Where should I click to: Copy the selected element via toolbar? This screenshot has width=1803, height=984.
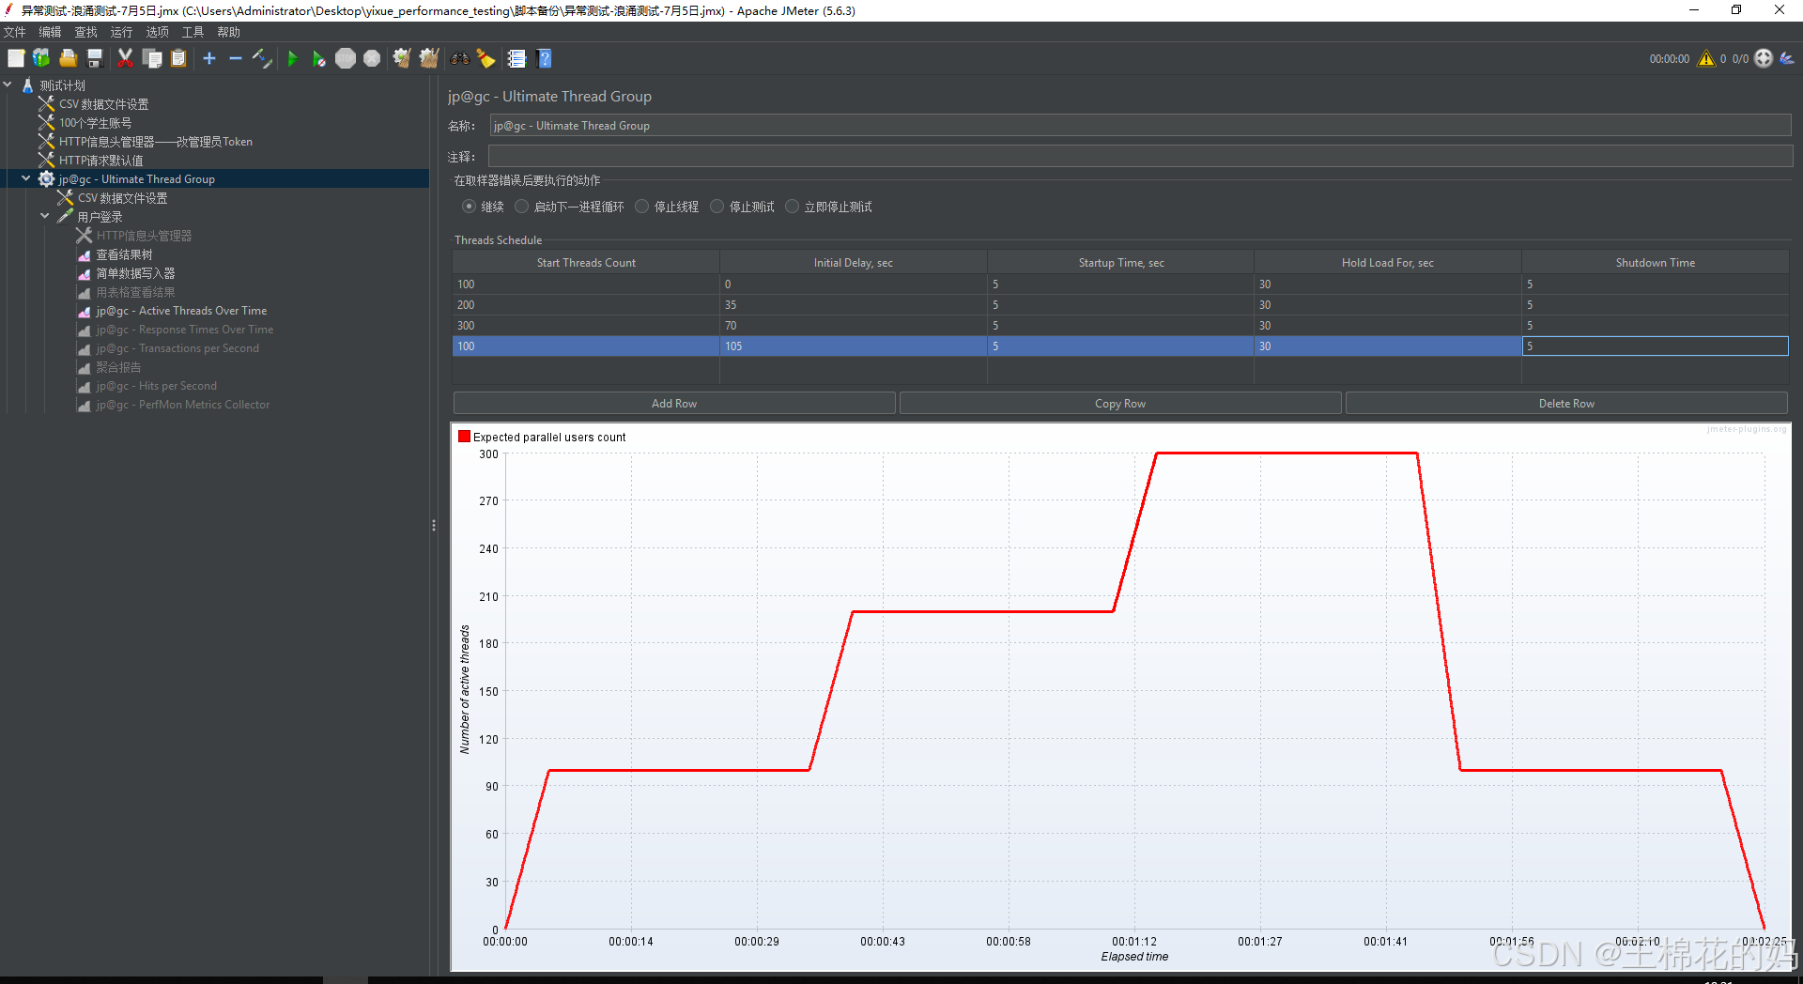[152, 58]
